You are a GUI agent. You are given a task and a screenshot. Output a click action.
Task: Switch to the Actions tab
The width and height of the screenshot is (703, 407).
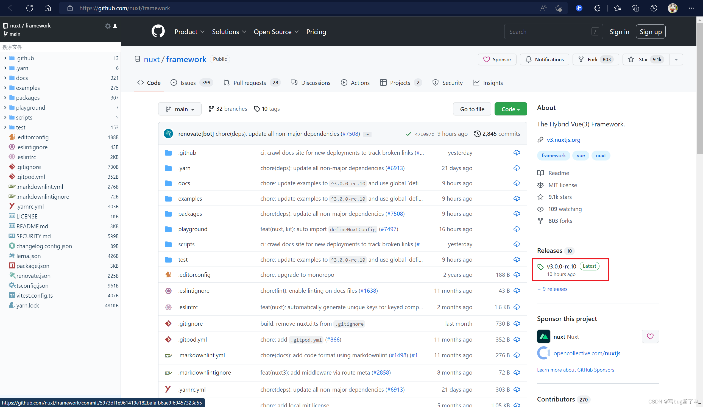pos(355,83)
